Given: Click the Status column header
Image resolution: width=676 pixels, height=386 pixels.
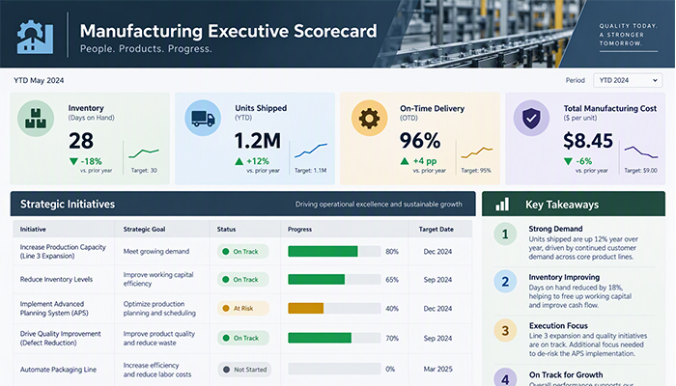Looking at the screenshot, I should (226, 230).
